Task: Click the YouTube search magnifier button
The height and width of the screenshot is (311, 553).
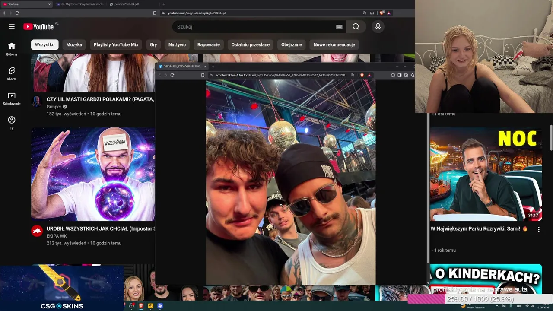Action: click(356, 27)
